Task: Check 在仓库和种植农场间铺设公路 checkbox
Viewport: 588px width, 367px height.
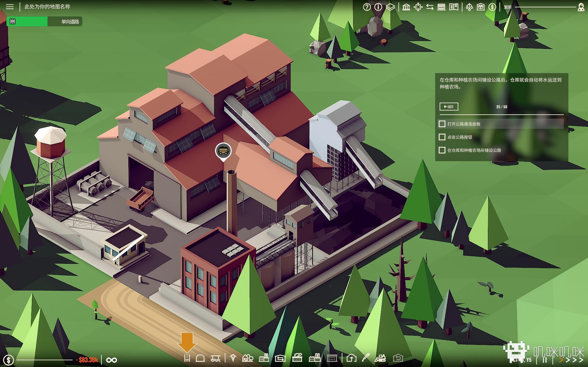Action: [442, 150]
